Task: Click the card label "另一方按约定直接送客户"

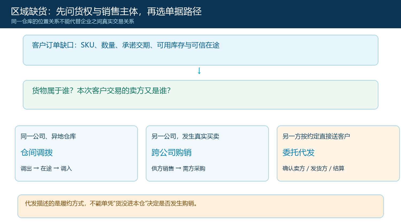Action: [x=316, y=137]
